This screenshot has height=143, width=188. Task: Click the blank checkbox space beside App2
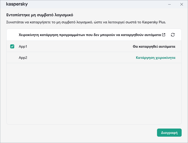pyautogui.click(x=12, y=58)
